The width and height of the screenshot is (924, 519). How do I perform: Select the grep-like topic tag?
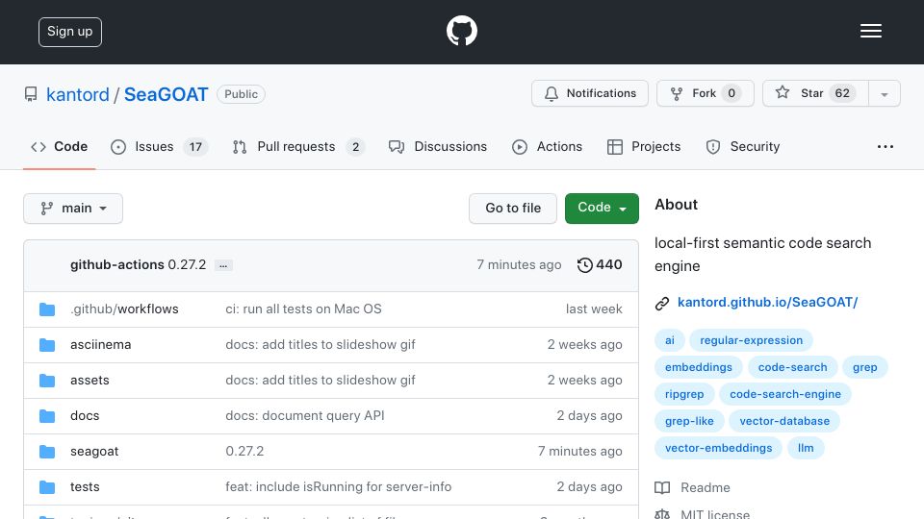point(689,421)
